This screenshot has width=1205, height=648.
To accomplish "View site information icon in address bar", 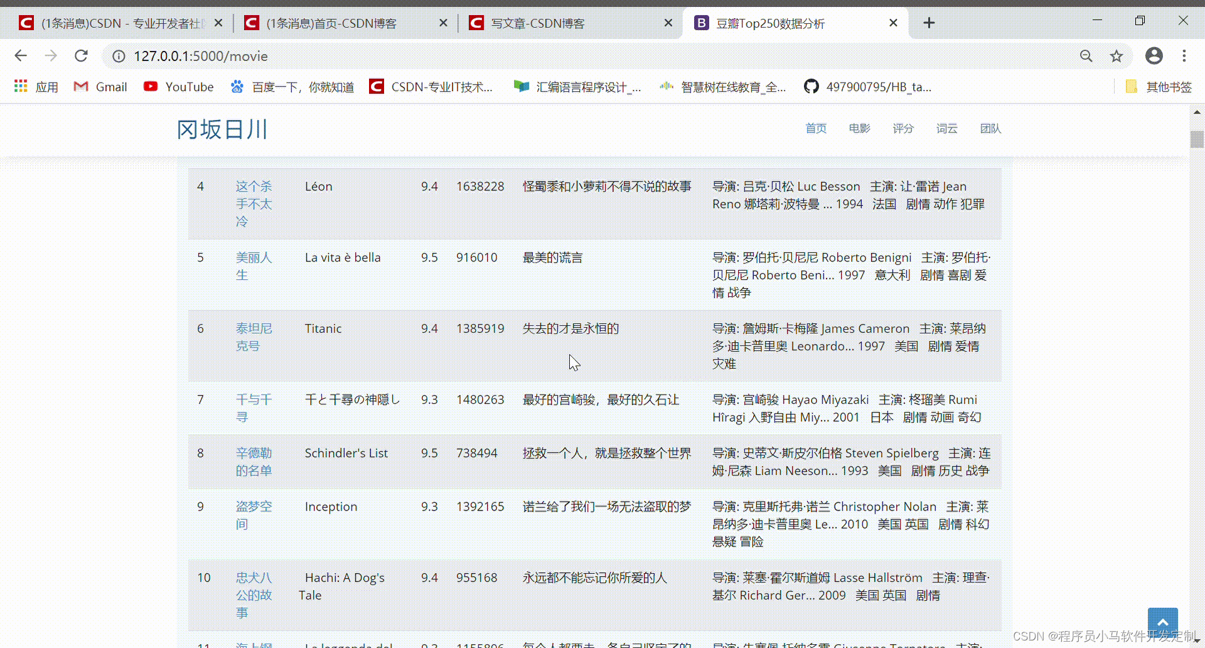I will pos(119,56).
